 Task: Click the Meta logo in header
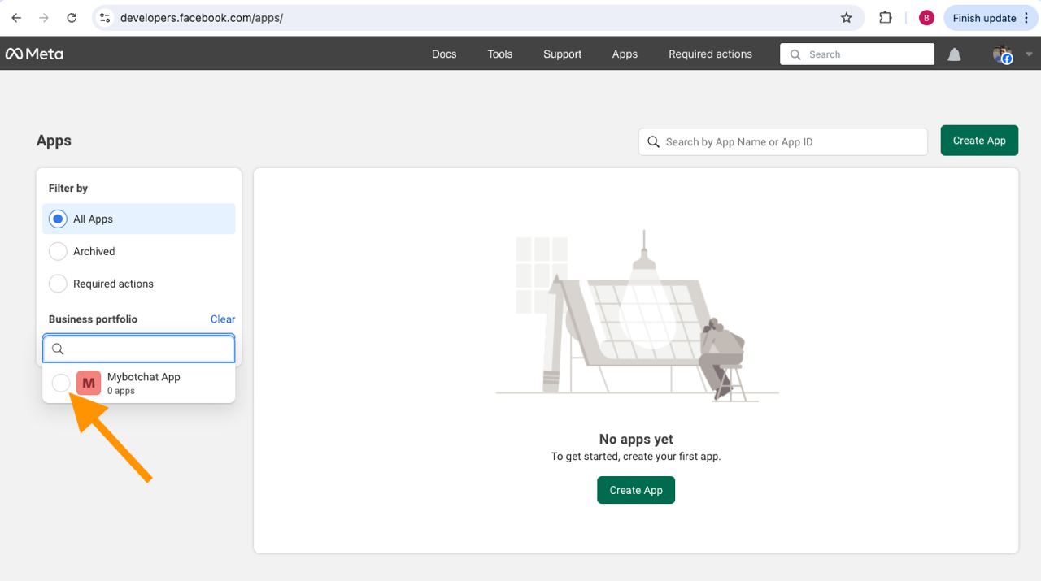[x=34, y=54]
